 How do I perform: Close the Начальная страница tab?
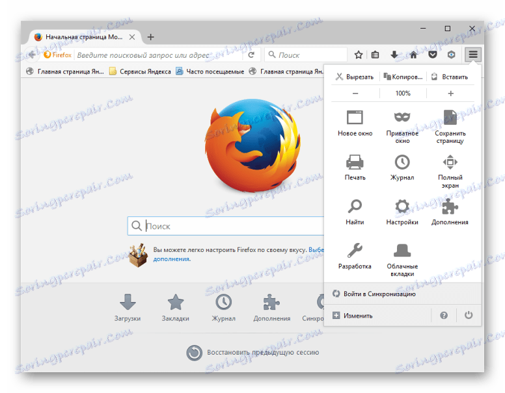132,37
